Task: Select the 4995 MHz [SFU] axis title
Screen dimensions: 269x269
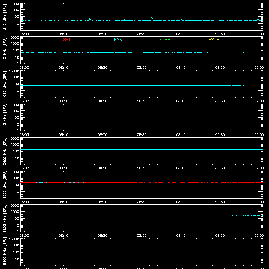Action: 4,185
